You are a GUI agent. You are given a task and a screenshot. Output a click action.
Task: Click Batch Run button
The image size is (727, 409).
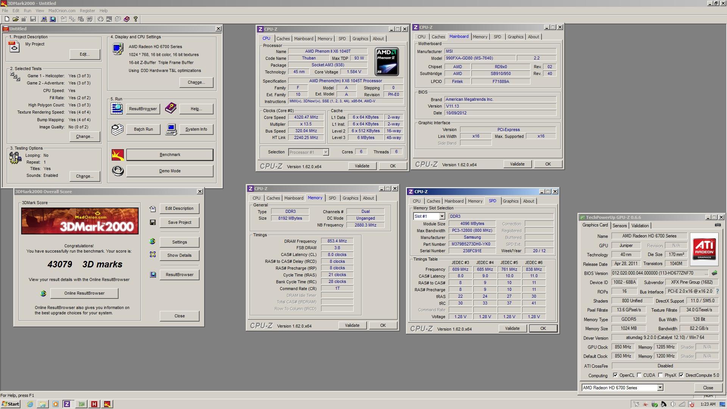pos(144,129)
